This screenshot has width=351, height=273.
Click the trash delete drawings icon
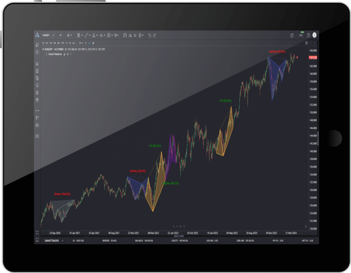click(141, 35)
